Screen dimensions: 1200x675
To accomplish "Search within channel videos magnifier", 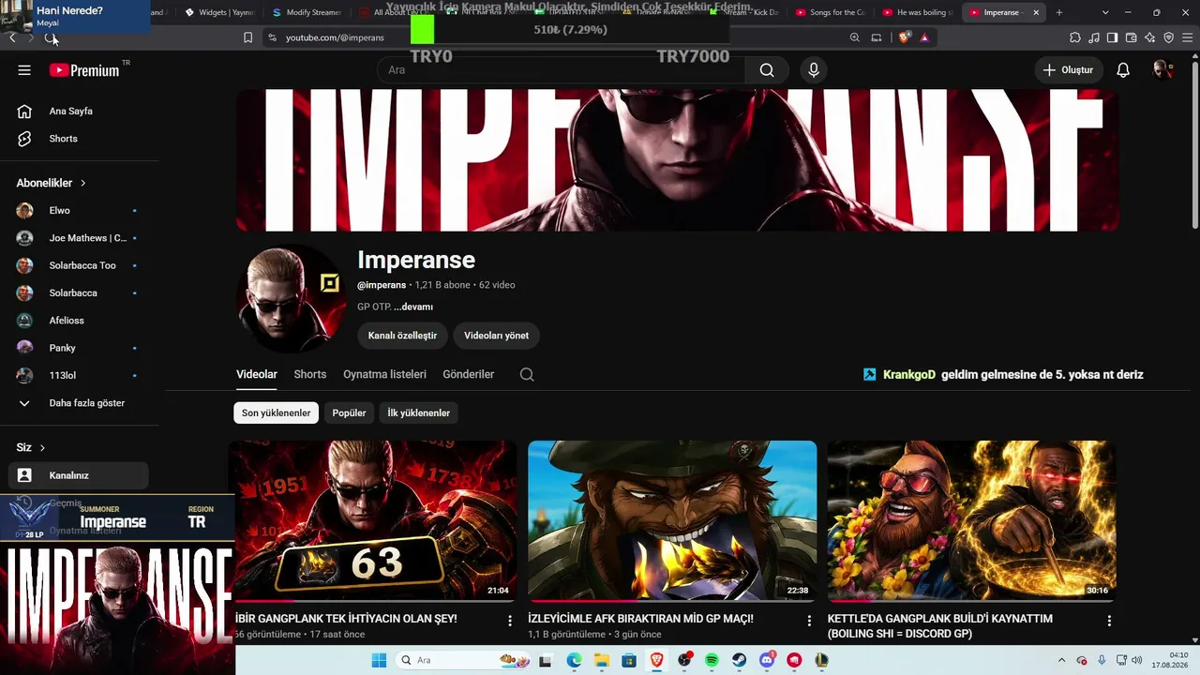I will [x=527, y=374].
